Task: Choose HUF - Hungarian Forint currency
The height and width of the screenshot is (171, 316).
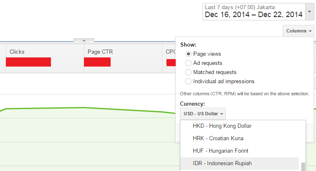Action: tap(240, 151)
